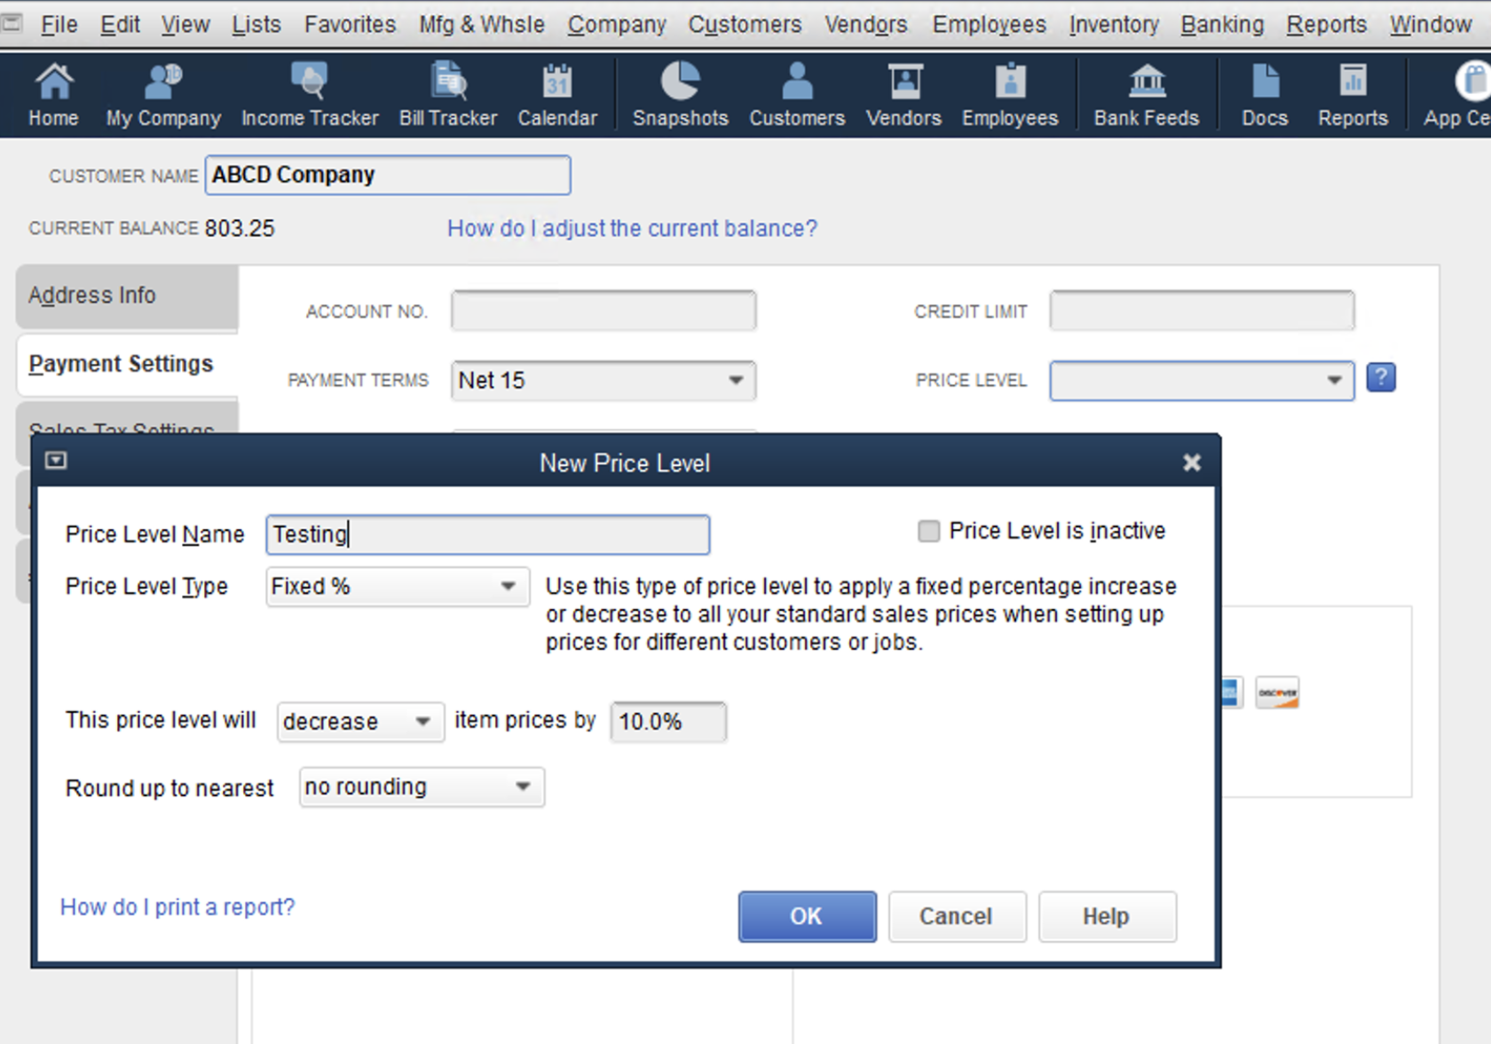
Task: Click the Home icon in toolbar
Action: pyautogui.click(x=53, y=95)
